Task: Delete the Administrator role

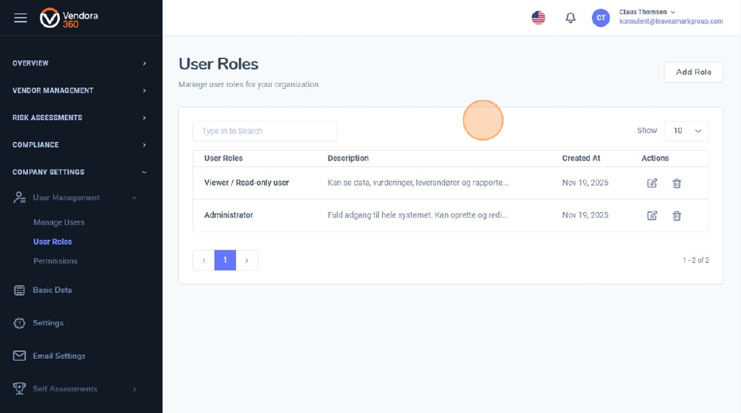Action: (x=676, y=216)
